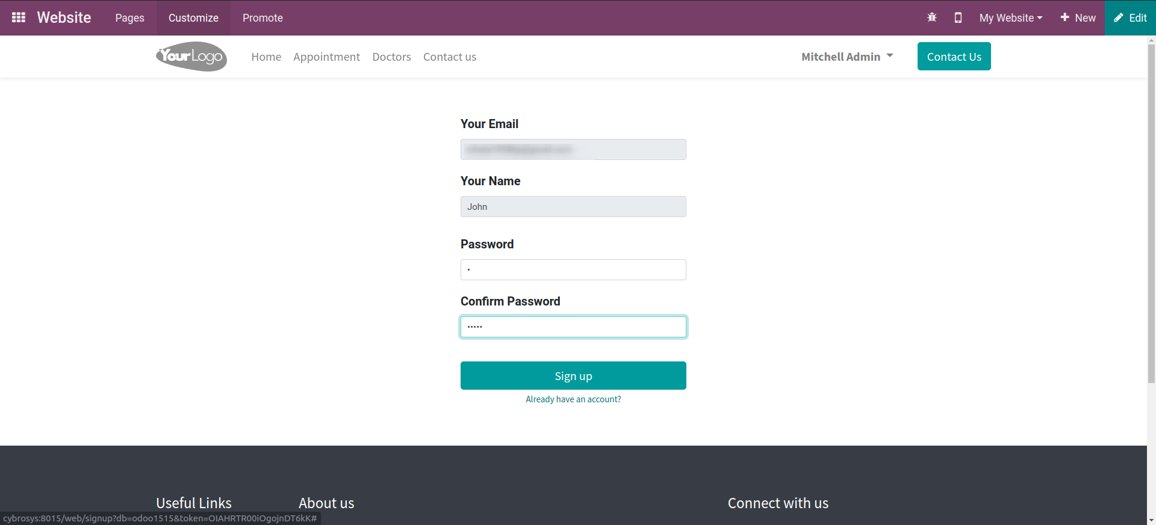Click the Contact us nav link
The width and height of the screenshot is (1156, 525).
pyautogui.click(x=450, y=57)
